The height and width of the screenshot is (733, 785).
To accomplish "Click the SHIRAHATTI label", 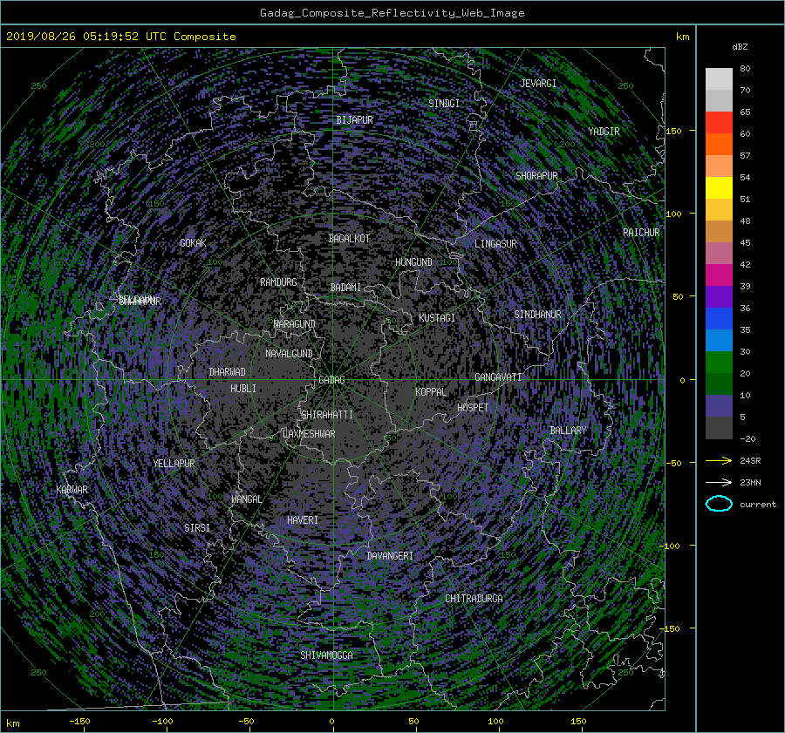I will tap(327, 415).
